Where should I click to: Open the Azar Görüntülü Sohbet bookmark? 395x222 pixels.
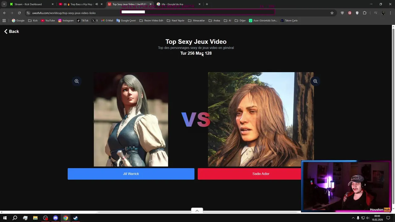coord(263,21)
